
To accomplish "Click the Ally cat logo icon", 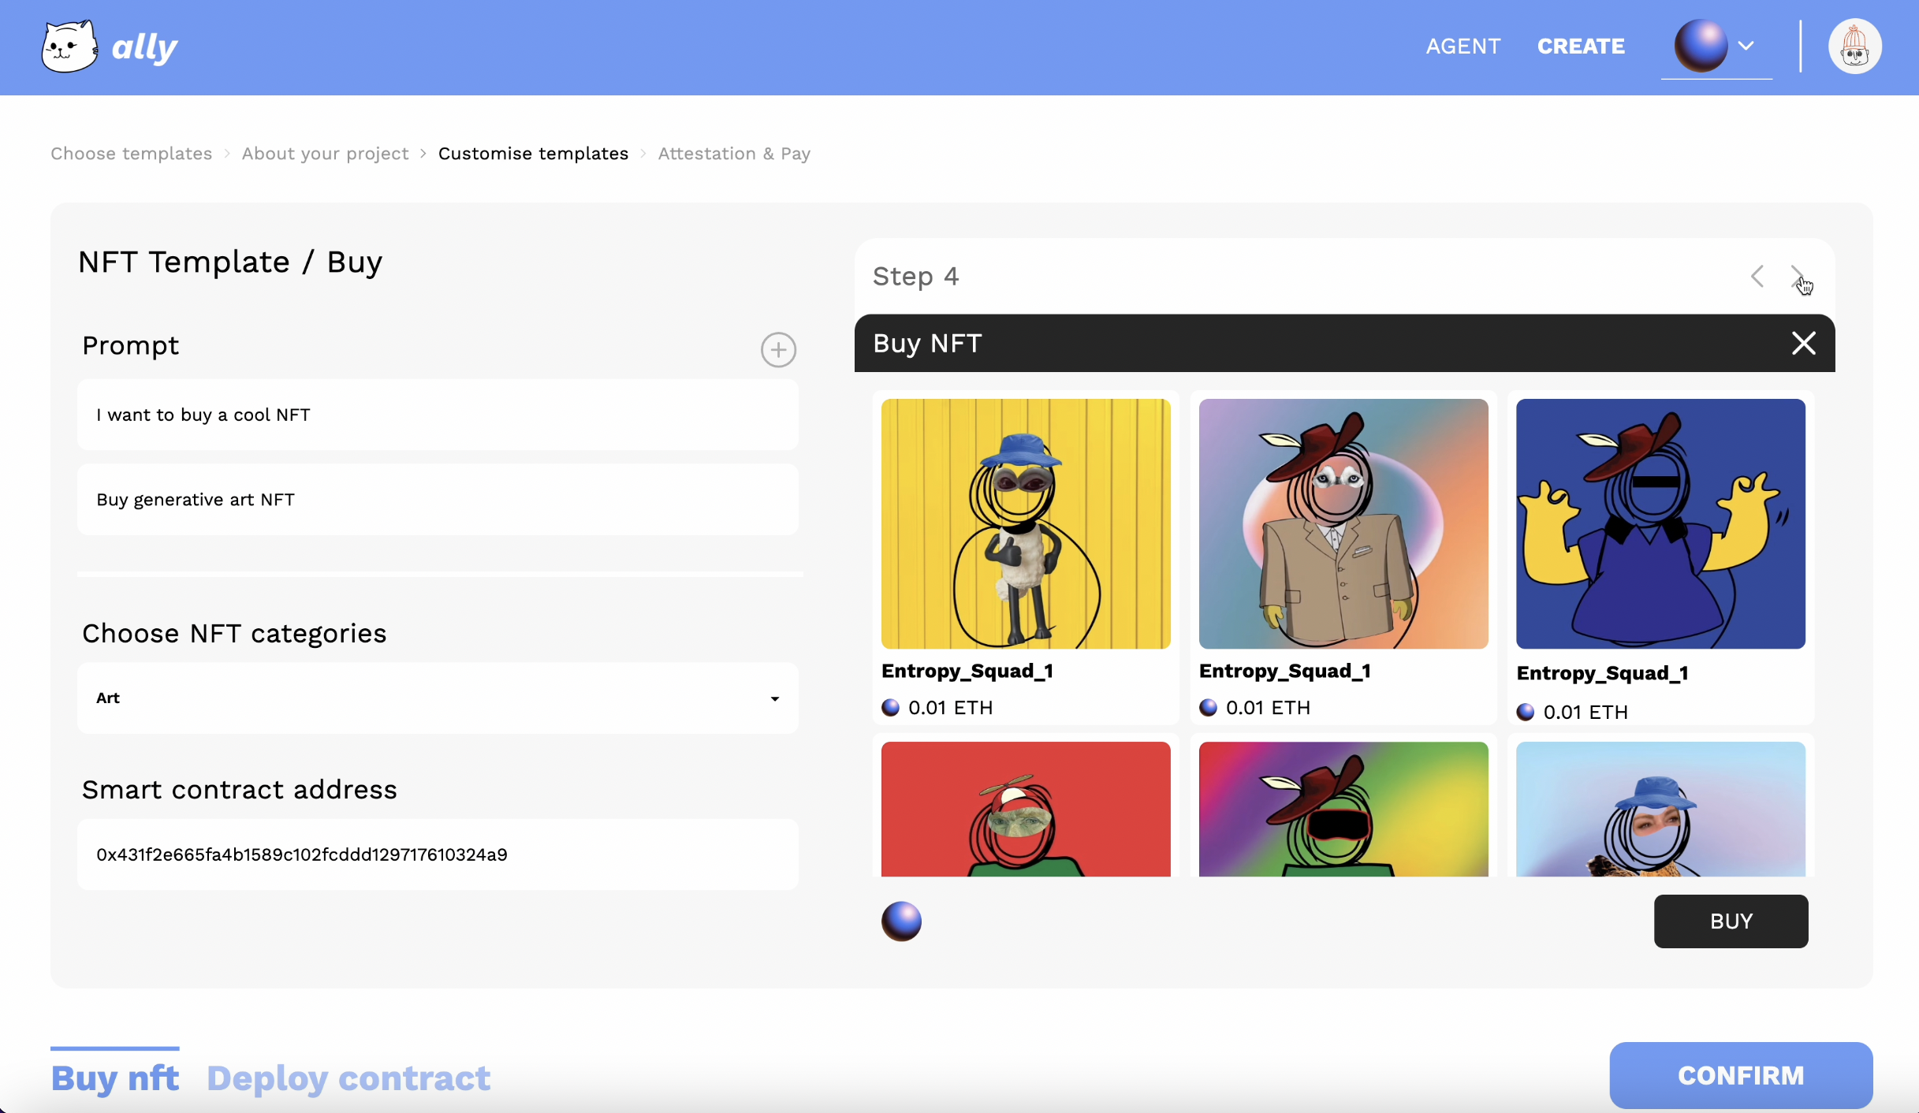I will pyautogui.click(x=68, y=47).
